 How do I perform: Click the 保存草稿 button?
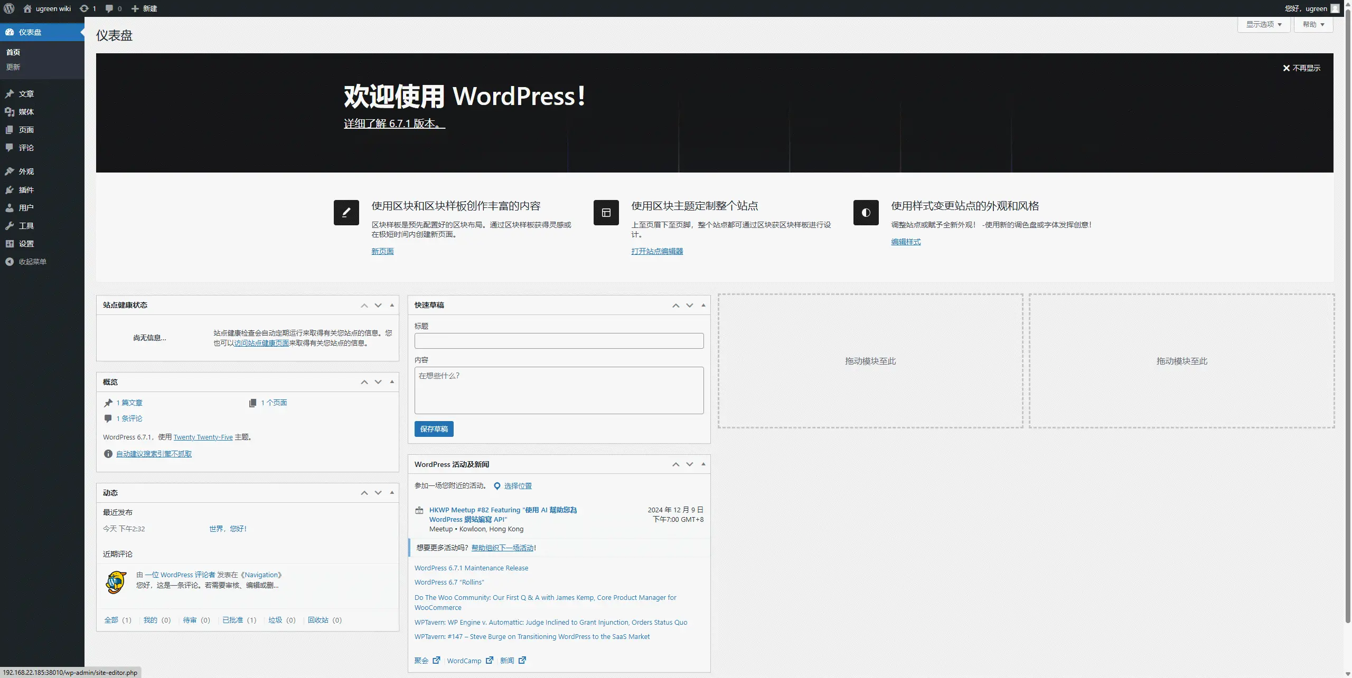click(x=434, y=429)
